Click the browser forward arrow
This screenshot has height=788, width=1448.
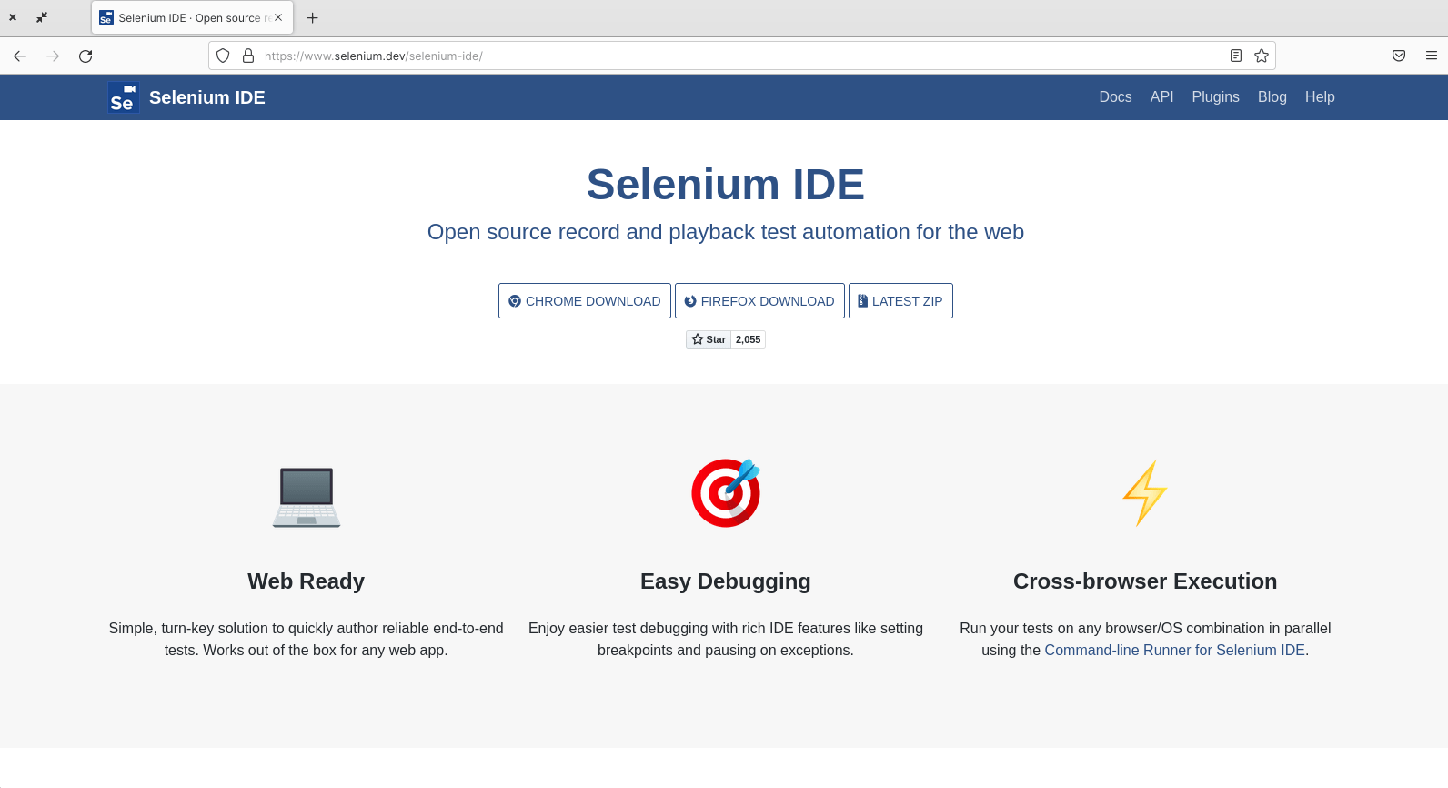pos(53,56)
